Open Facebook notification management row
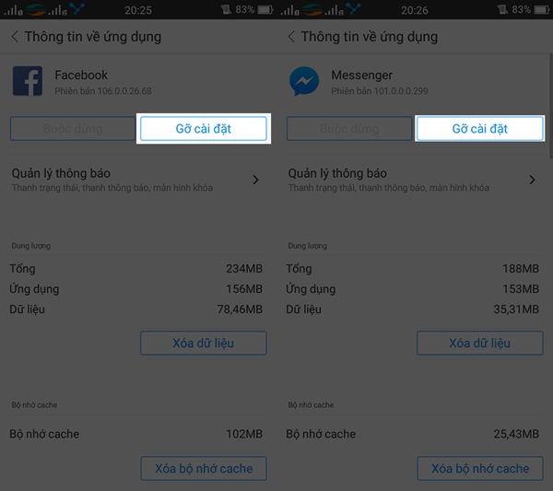Image resolution: width=553 pixels, height=491 pixels. [138, 180]
